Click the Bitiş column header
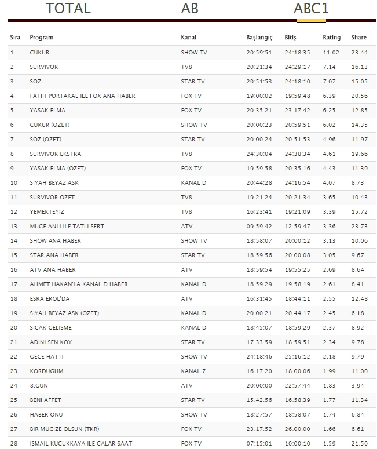The image size is (377, 449). point(290,38)
